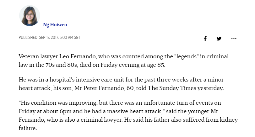Click the author's profile photo
The height and width of the screenshot is (137, 255).
point(30,16)
